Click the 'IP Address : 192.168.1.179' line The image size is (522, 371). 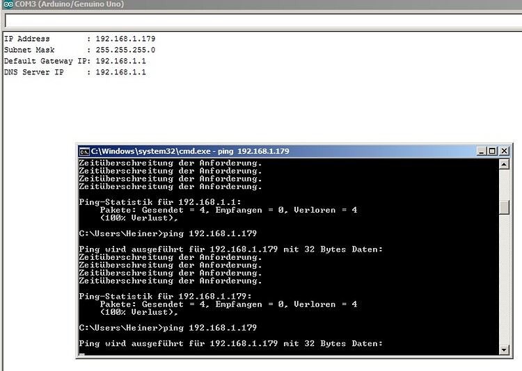tap(79, 39)
